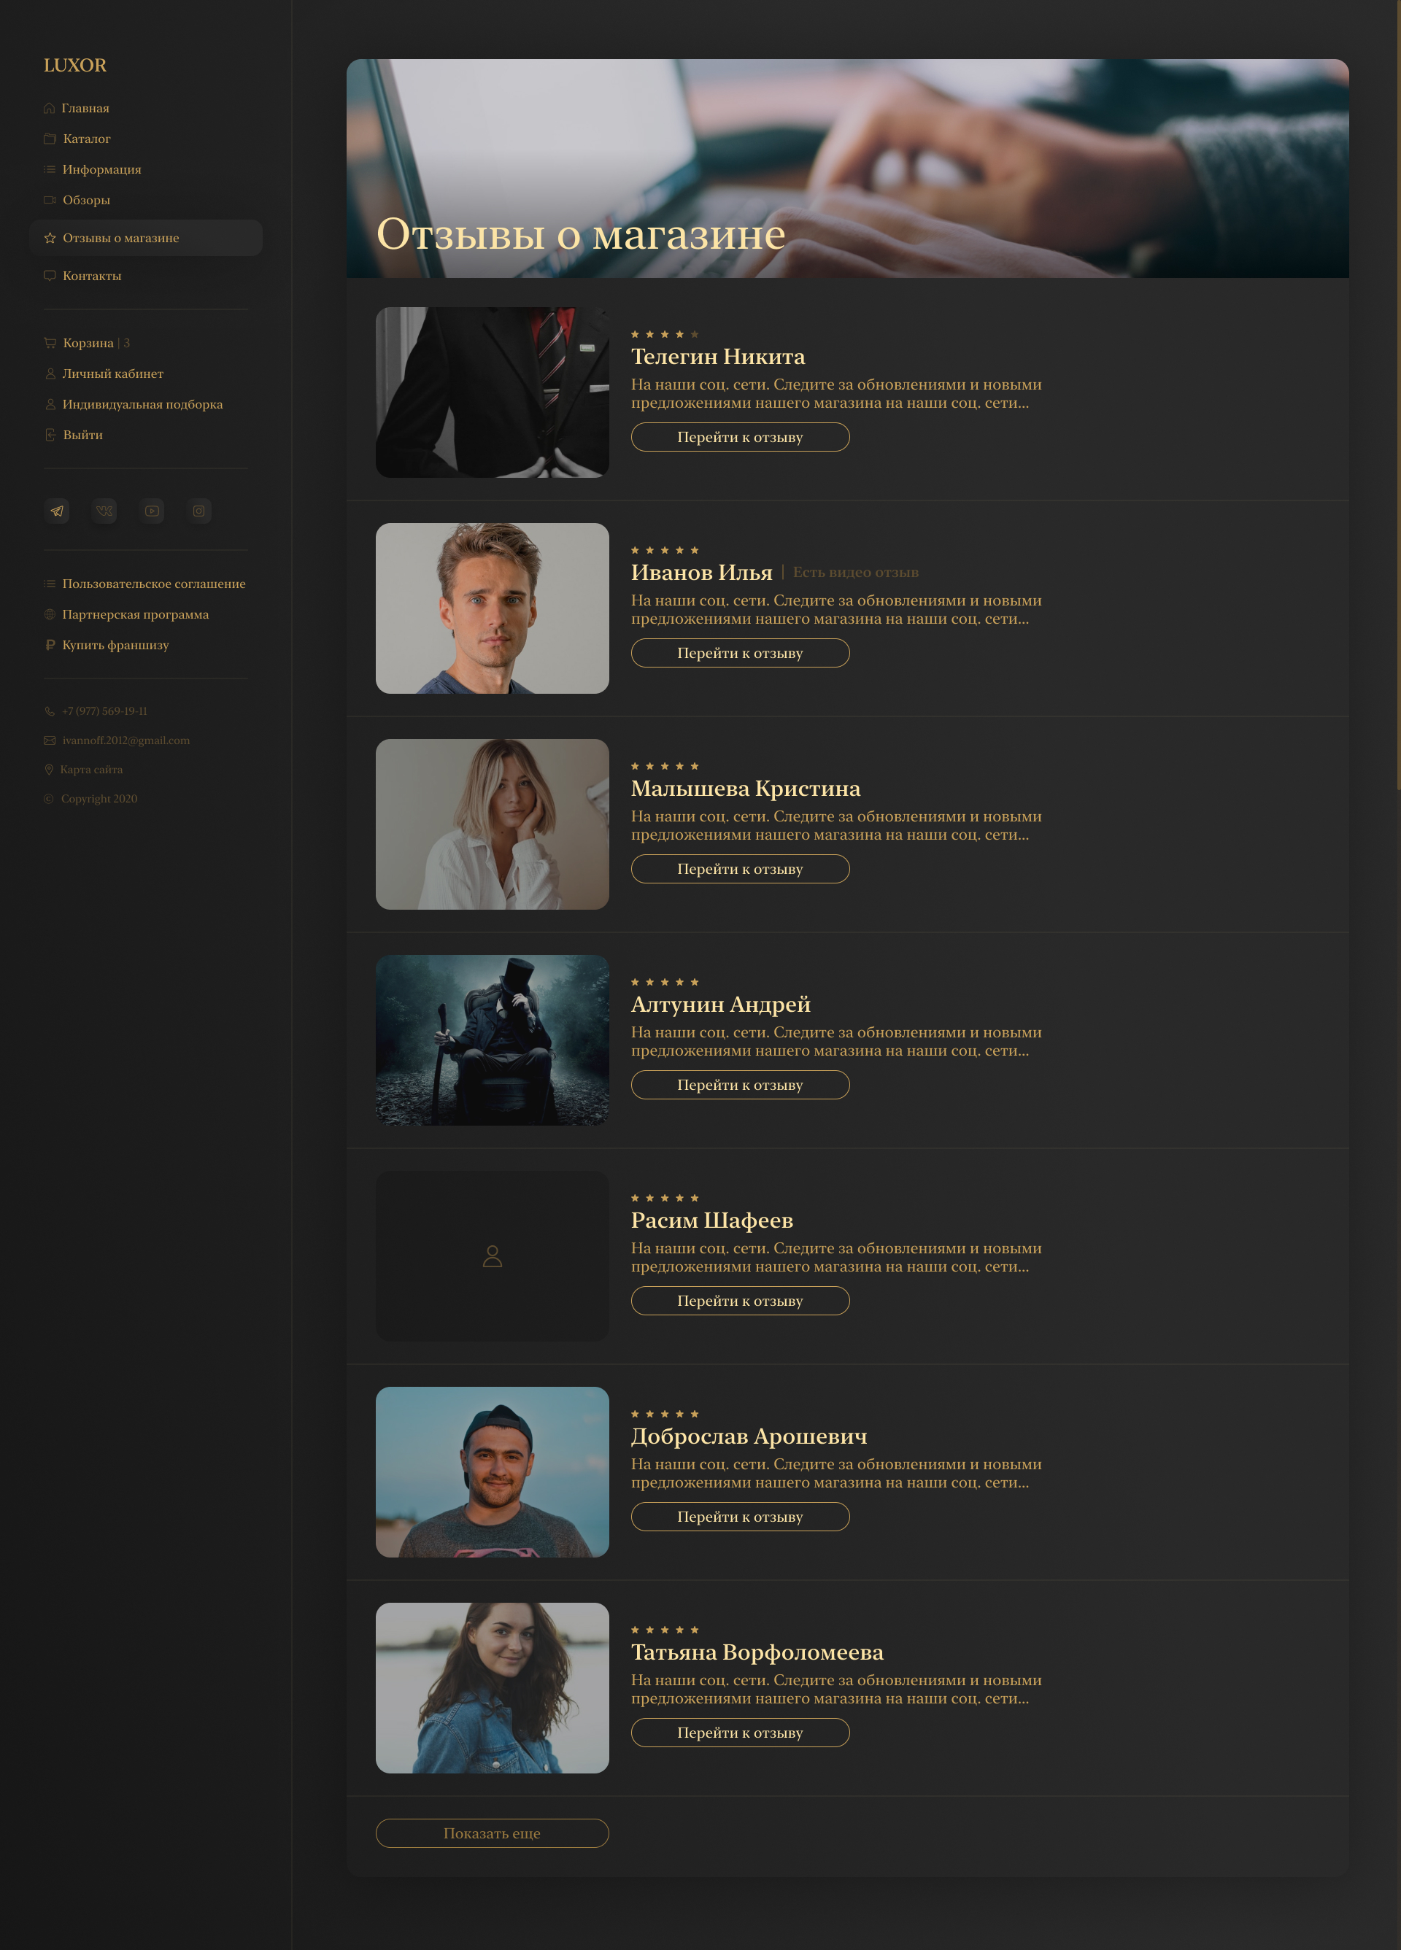Click Телегин Никита's photo thumbnail

point(492,392)
